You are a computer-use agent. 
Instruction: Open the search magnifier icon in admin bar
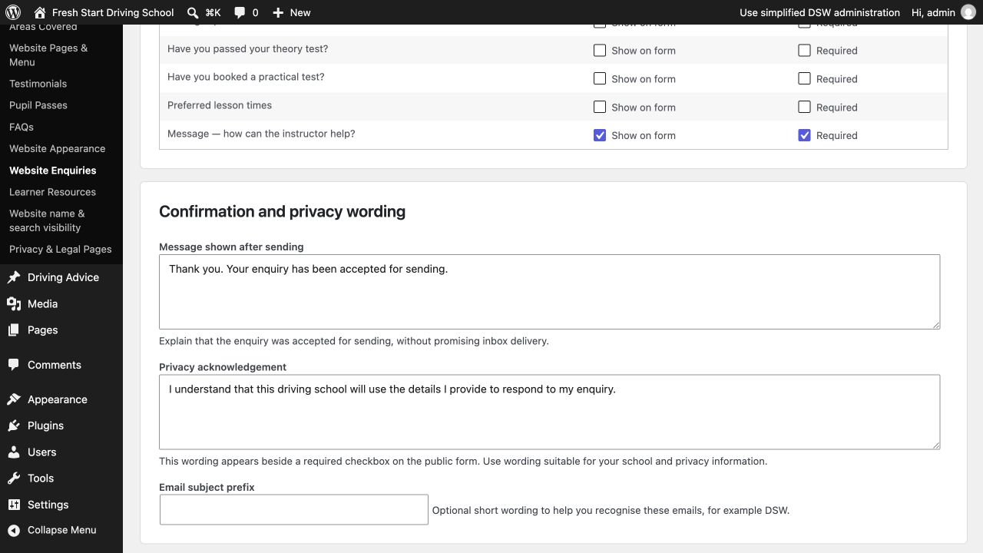point(193,12)
